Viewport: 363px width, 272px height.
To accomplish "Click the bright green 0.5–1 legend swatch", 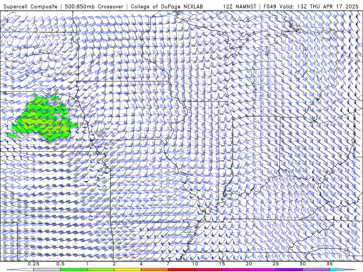I will click(74, 270).
